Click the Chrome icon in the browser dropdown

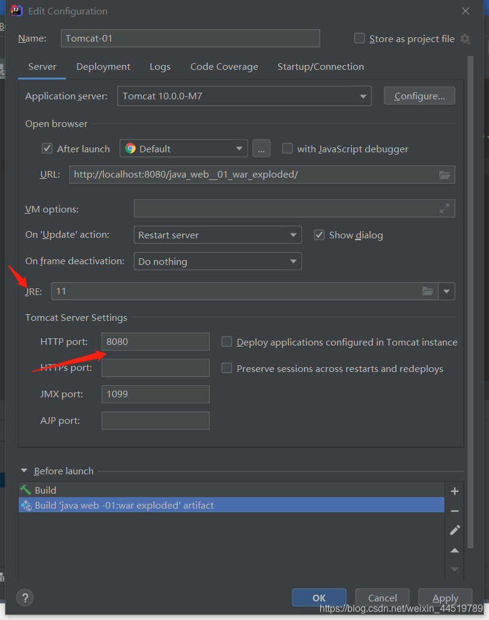[130, 149]
